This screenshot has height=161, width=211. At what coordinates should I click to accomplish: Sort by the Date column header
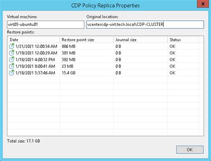pos(33,40)
